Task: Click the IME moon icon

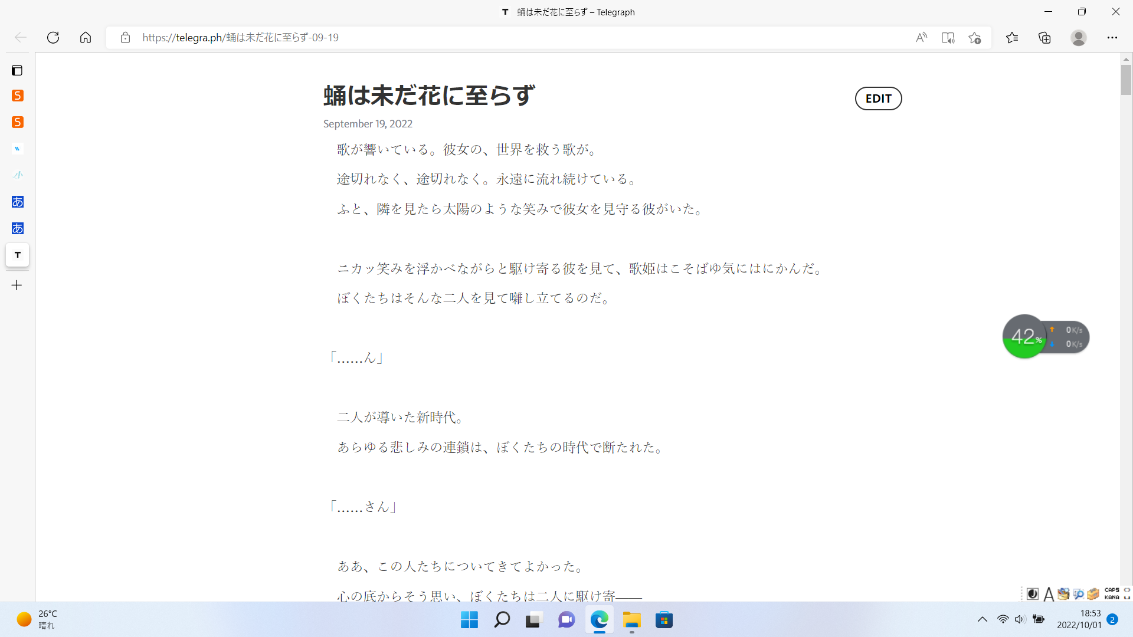Action: 1033,594
